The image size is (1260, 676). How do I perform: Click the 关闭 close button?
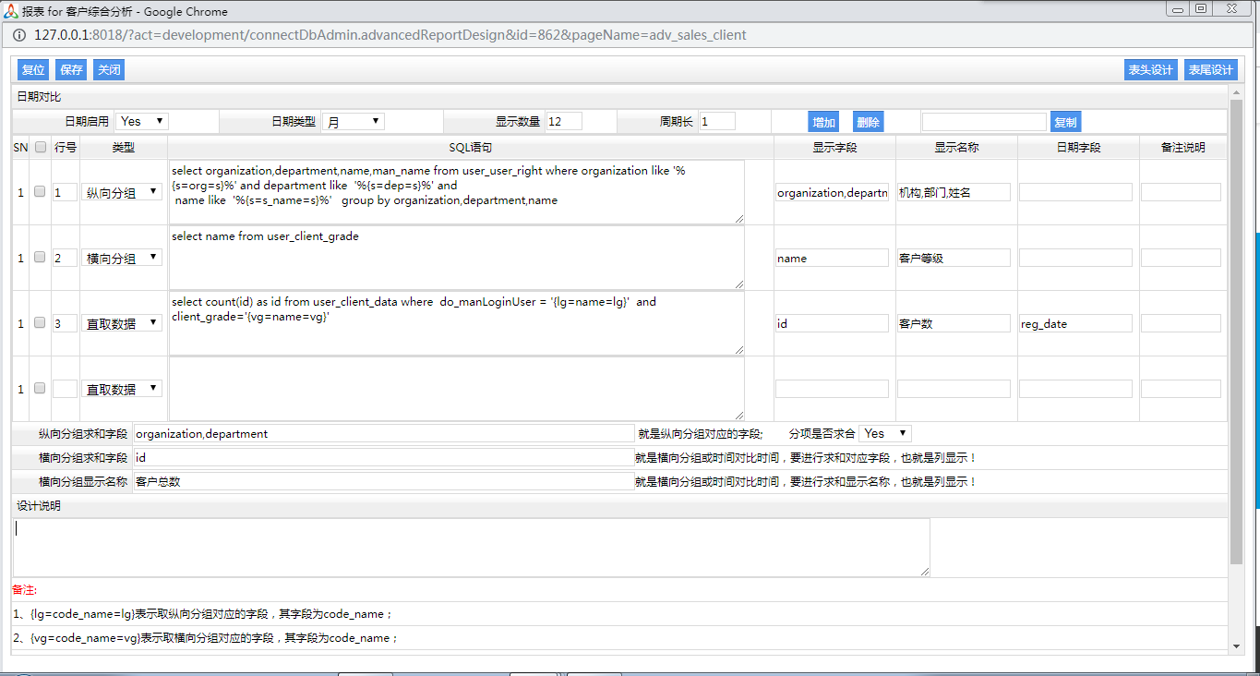pyautogui.click(x=109, y=70)
